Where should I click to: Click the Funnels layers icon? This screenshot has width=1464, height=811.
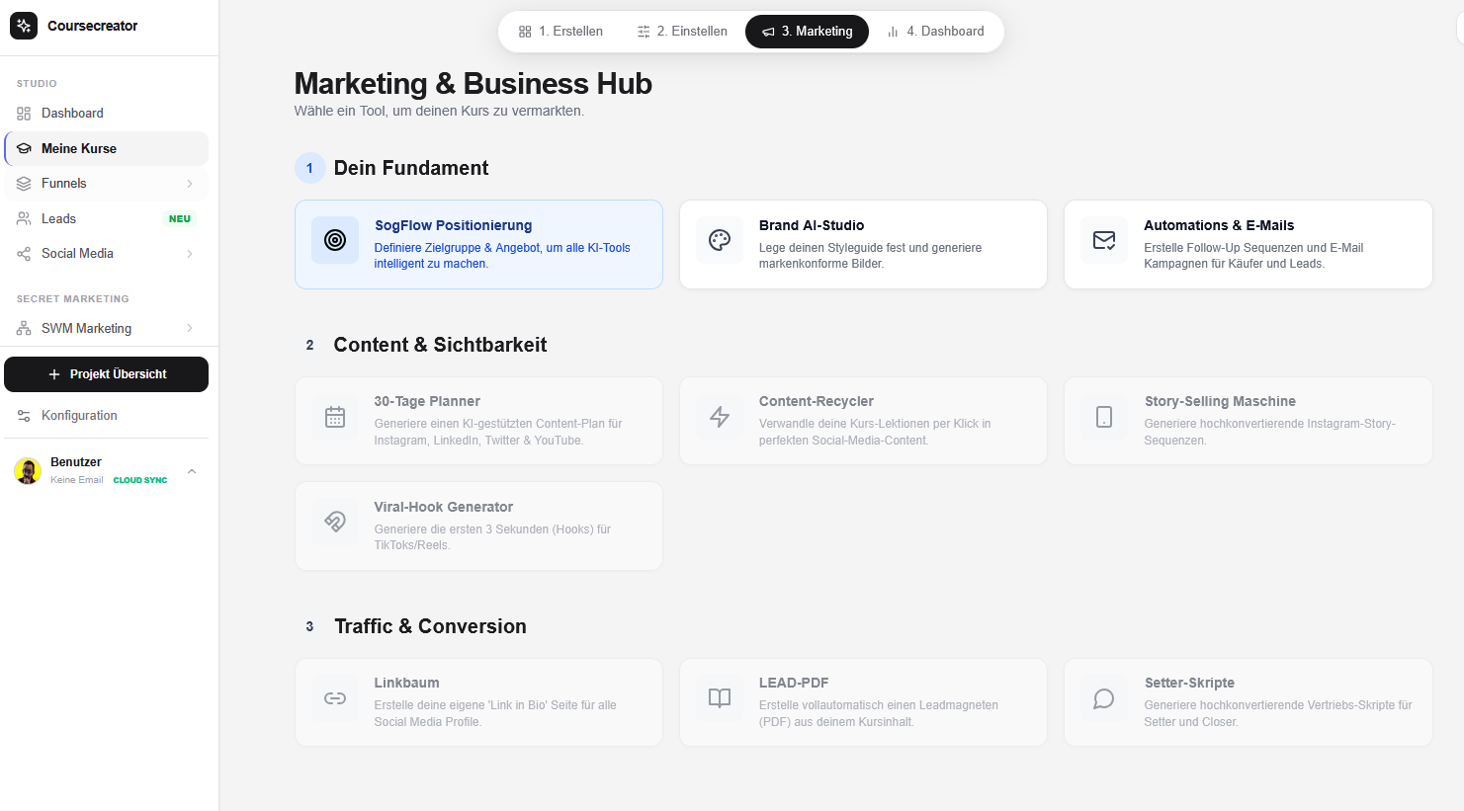pos(24,184)
